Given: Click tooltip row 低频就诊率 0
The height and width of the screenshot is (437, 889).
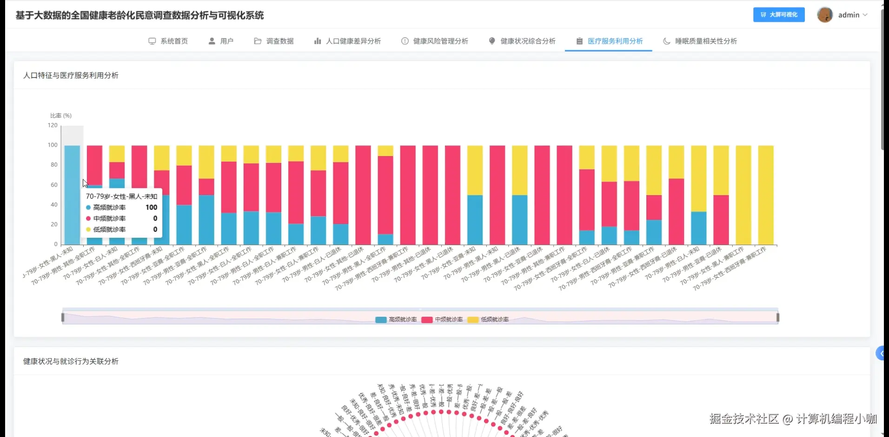Looking at the screenshot, I should 121,229.
